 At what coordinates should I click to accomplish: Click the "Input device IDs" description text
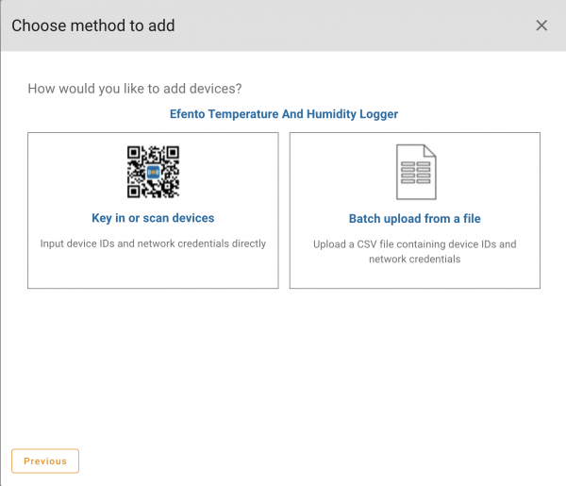(153, 243)
